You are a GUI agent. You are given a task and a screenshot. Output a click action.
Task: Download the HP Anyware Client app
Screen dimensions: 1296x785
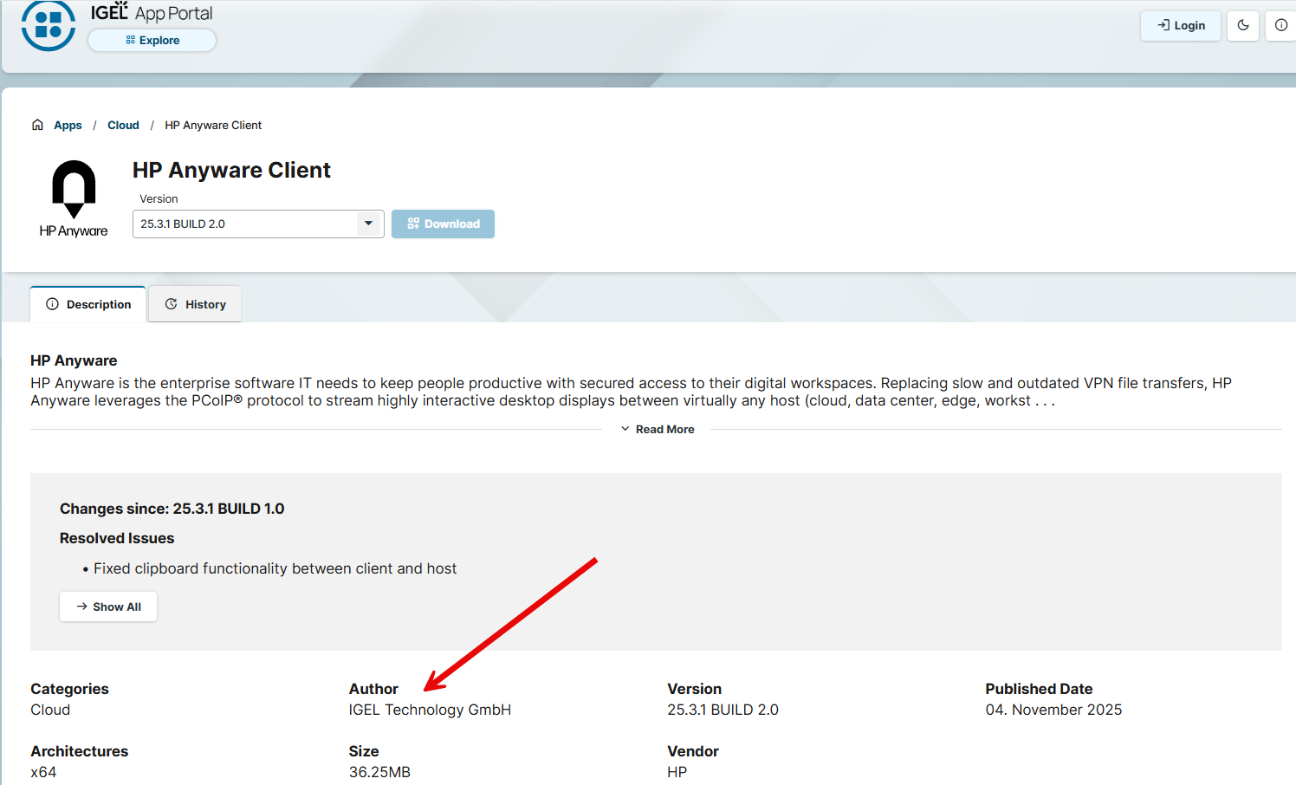(443, 224)
